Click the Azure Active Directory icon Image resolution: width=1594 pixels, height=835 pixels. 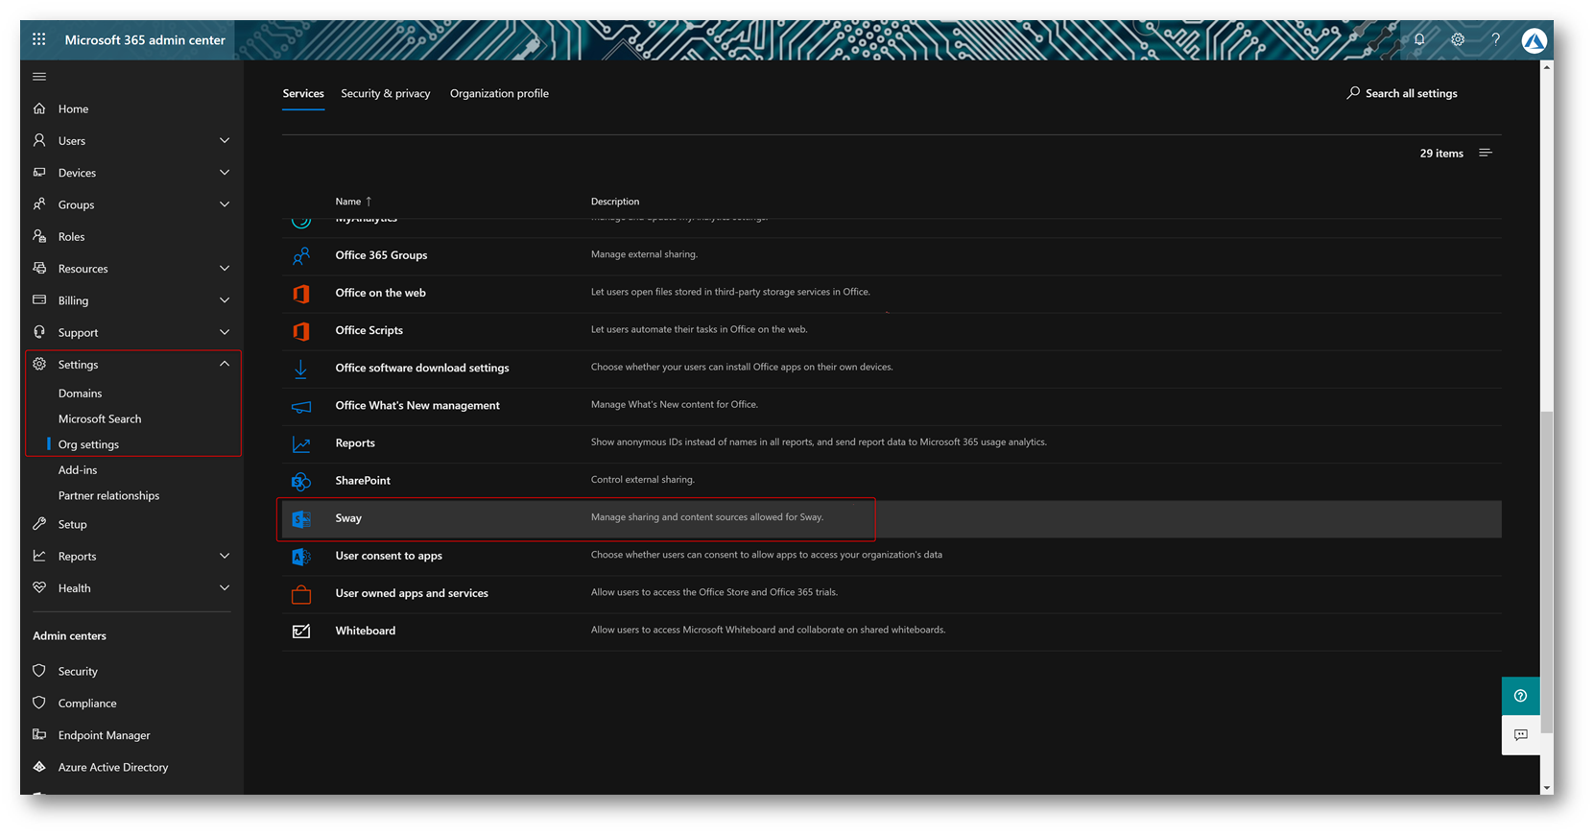pyautogui.click(x=39, y=767)
